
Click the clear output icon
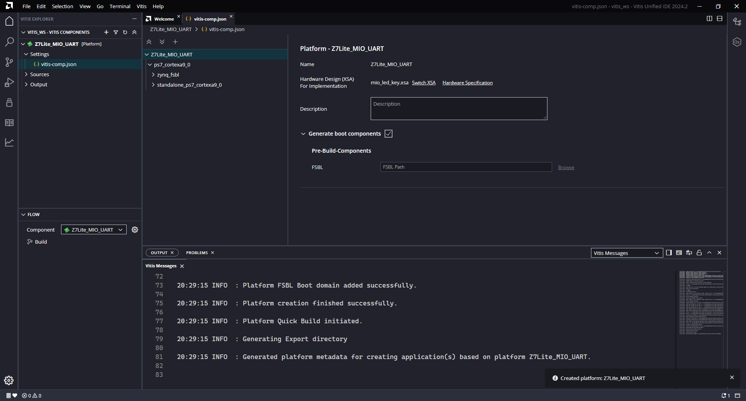click(679, 253)
